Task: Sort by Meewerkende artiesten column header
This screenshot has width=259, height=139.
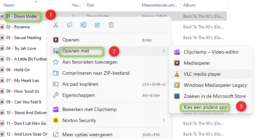Action: coord(160,5)
